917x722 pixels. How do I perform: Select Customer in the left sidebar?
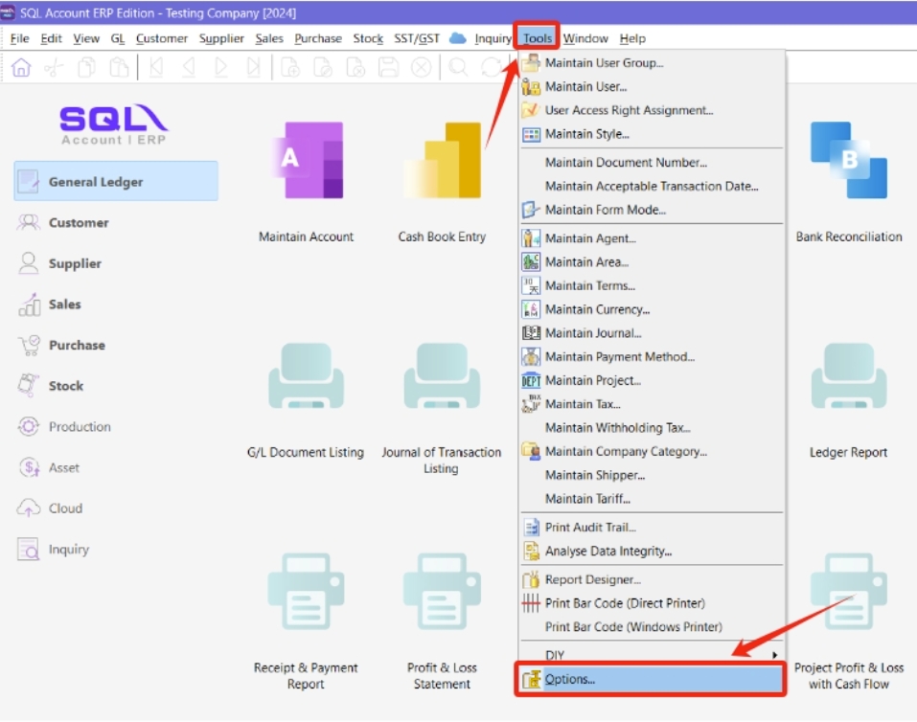79,223
